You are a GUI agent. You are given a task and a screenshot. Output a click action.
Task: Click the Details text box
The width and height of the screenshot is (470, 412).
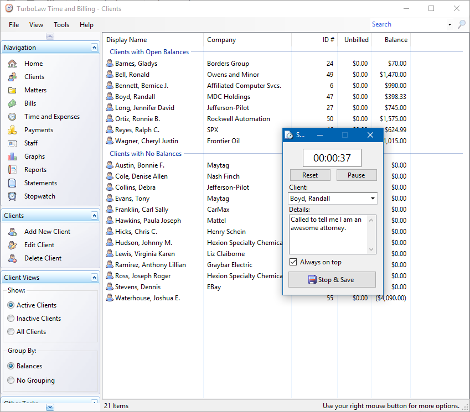click(329, 234)
